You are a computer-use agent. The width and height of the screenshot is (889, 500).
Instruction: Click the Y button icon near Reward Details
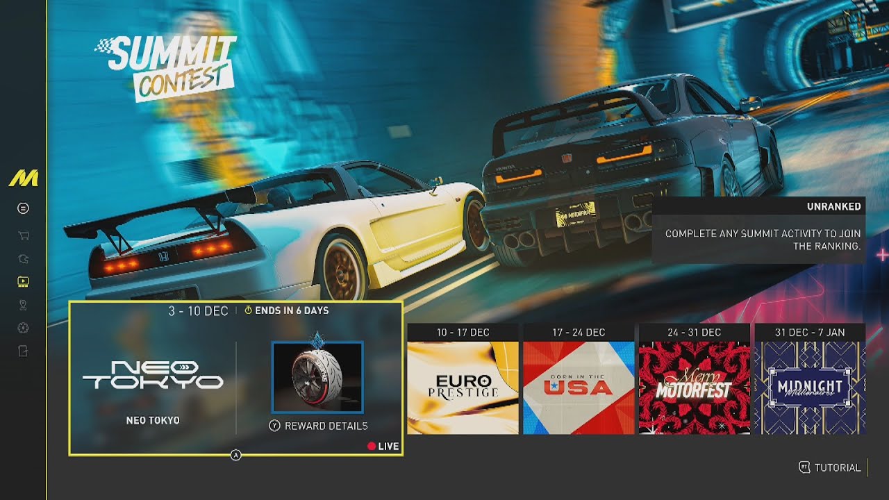click(x=275, y=426)
